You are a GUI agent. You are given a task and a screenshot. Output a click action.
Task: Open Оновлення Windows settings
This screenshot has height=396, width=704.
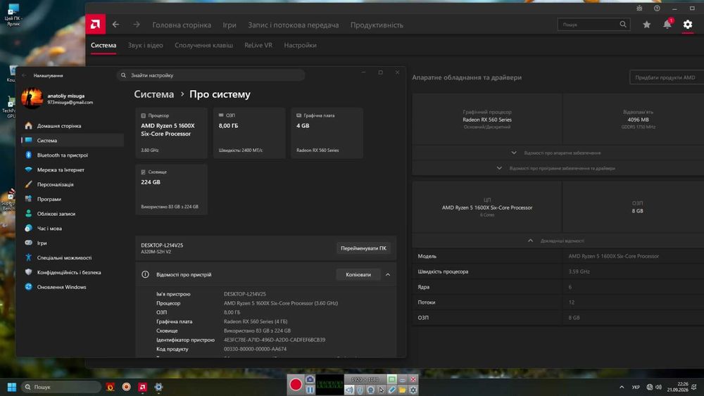[73, 286]
